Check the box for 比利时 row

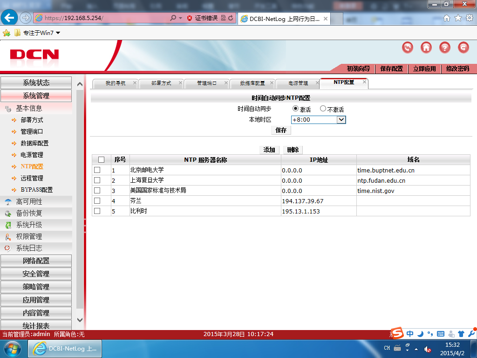click(x=97, y=211)
